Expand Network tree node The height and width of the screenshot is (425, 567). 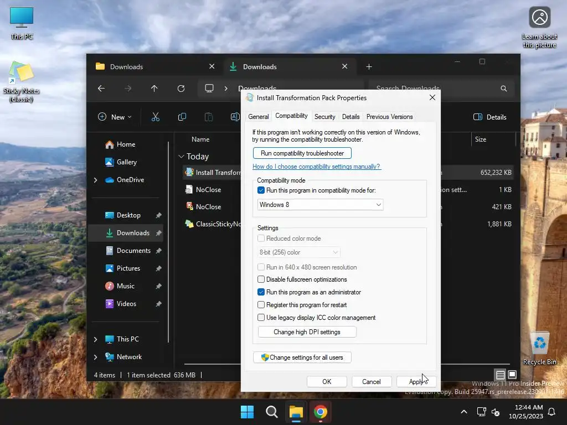(x=95, y=357)
